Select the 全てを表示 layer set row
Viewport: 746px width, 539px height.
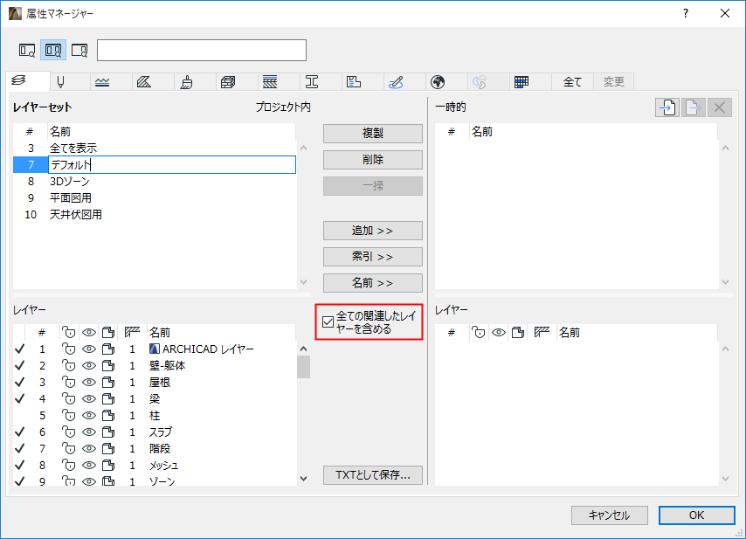(155, 148)
